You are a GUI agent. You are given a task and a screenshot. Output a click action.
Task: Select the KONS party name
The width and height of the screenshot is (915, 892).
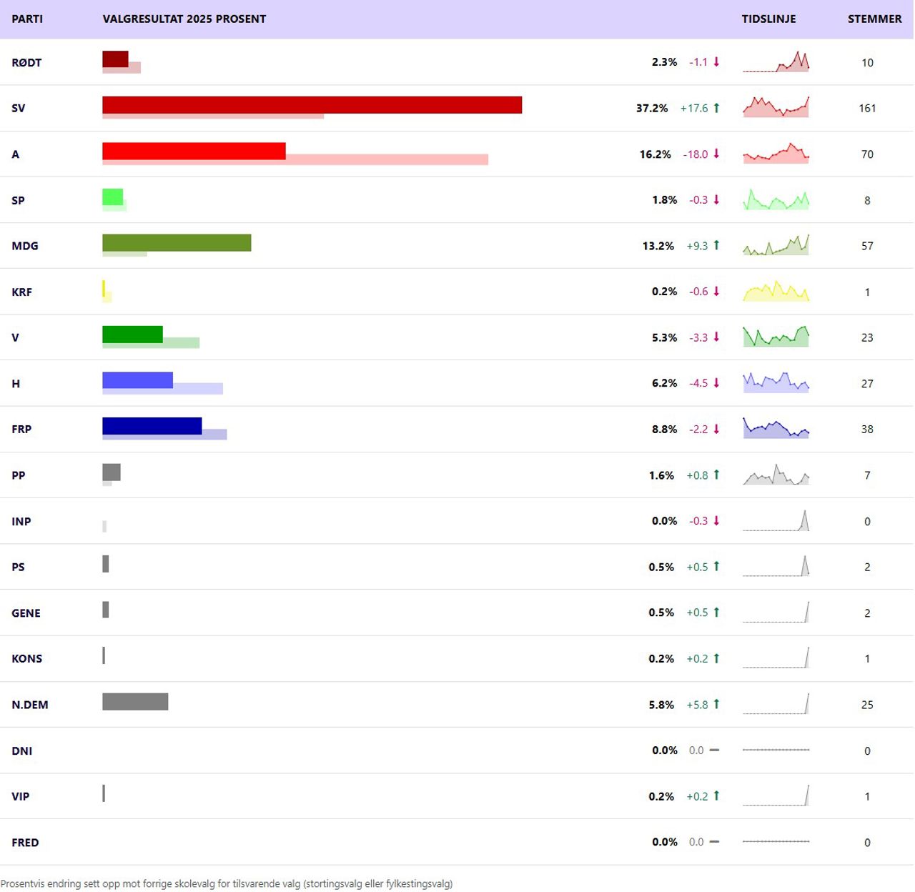(27, 658)
